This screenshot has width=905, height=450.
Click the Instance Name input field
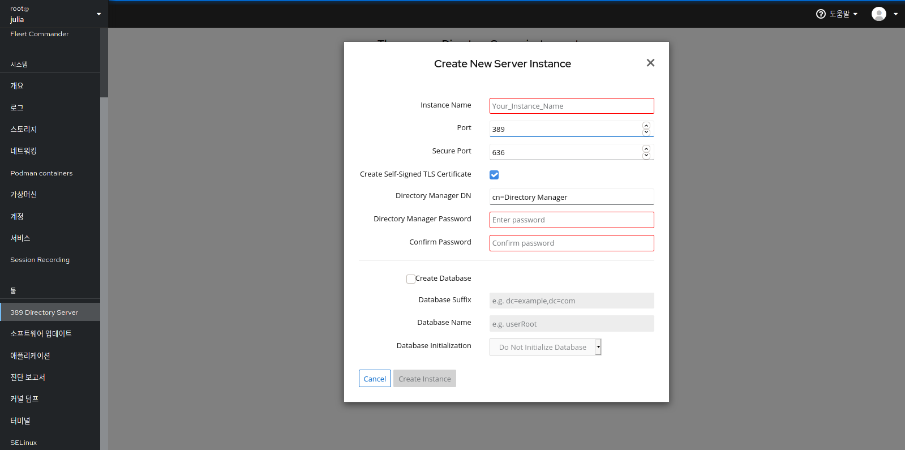point(572,106)
